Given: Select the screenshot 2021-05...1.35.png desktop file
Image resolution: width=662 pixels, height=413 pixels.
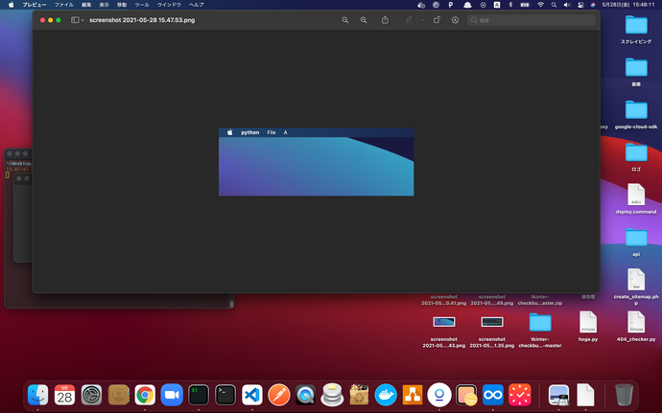Looking at the screenshot, I should (x=492, y=332).
